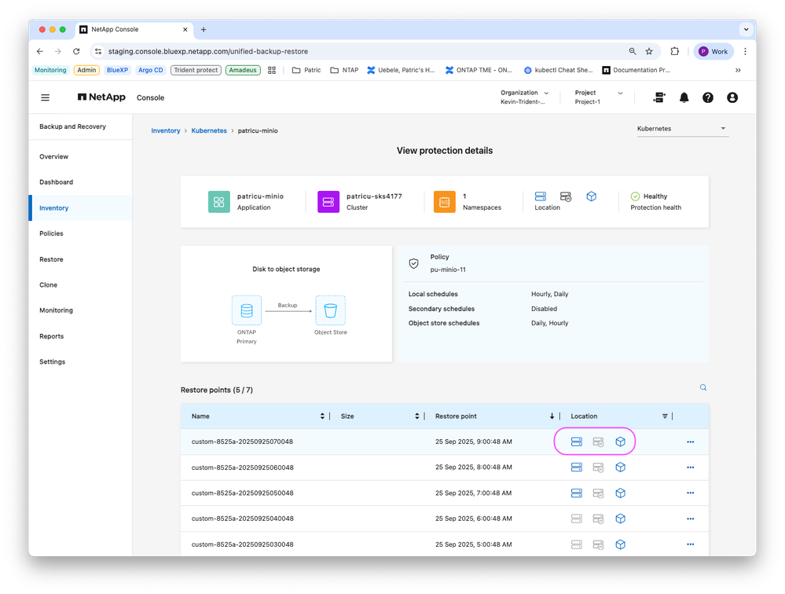Click the Object Store bucket icon
The height and width of the screenshot is (594, 785).
click(x=330, y=311)
